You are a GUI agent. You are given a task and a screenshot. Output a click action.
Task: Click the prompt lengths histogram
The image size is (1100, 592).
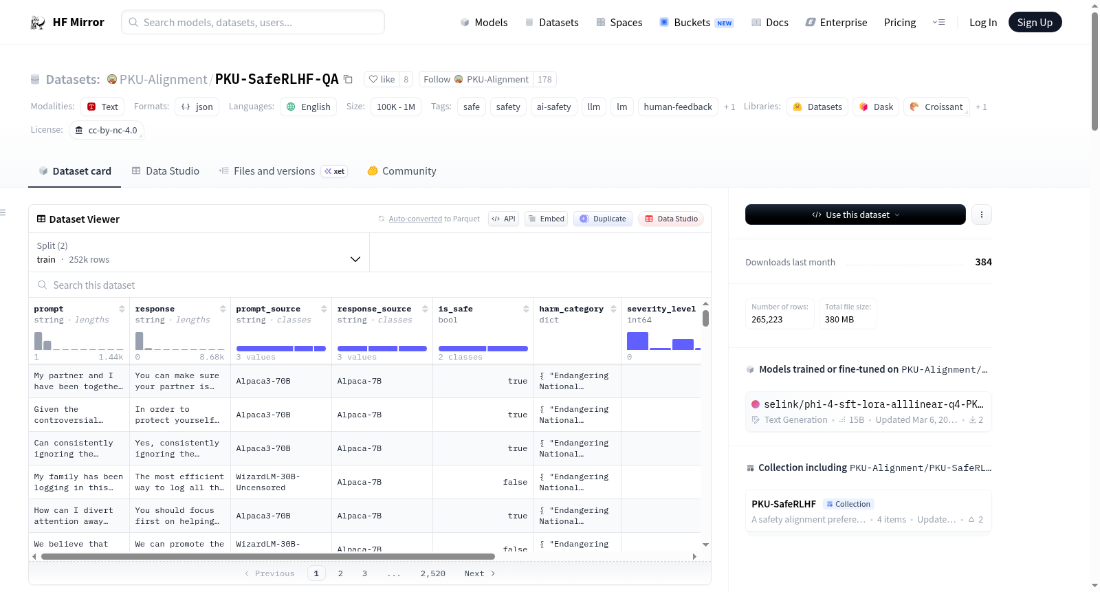pyautogui.click(x=78, y=341)
